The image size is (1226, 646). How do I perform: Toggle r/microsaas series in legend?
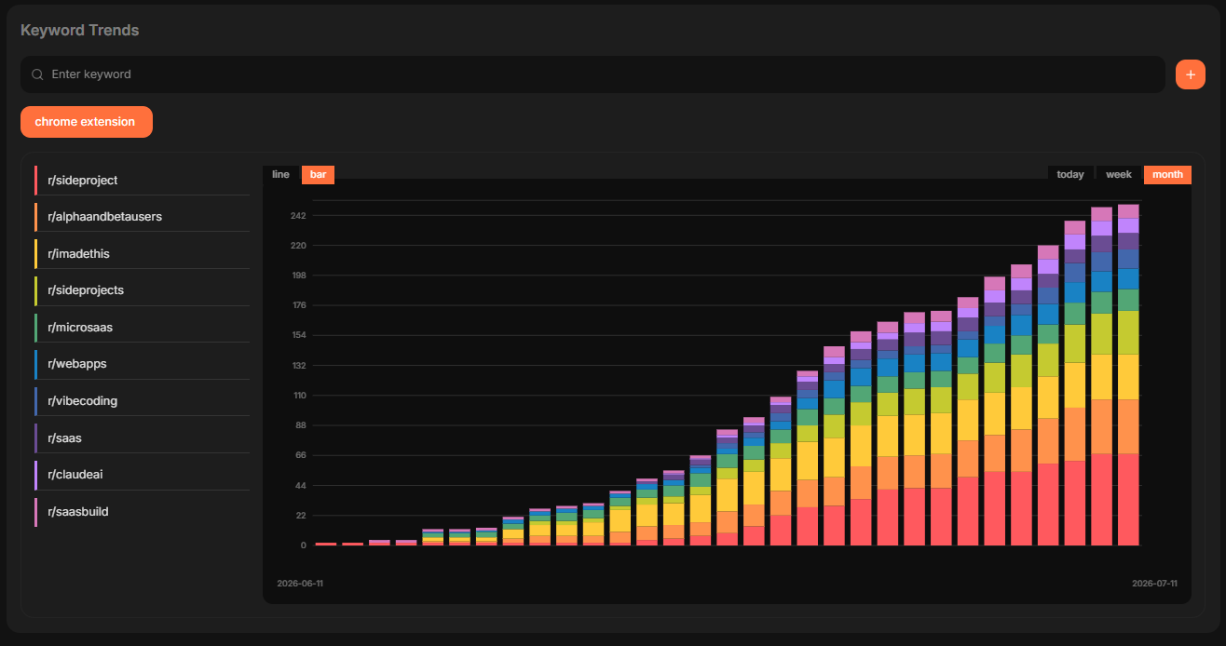(x=142, y=328)
